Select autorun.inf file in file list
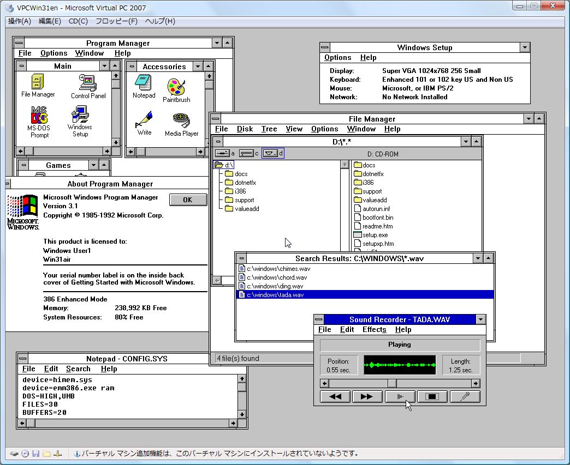The width and height of the screenshot is (570, 465). click(372, 209)
